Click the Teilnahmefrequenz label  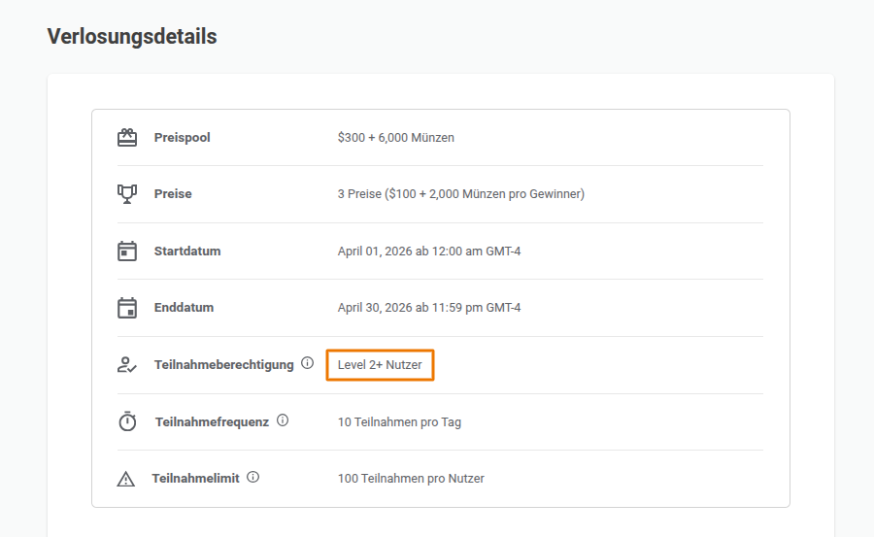(x=212, y=422)
